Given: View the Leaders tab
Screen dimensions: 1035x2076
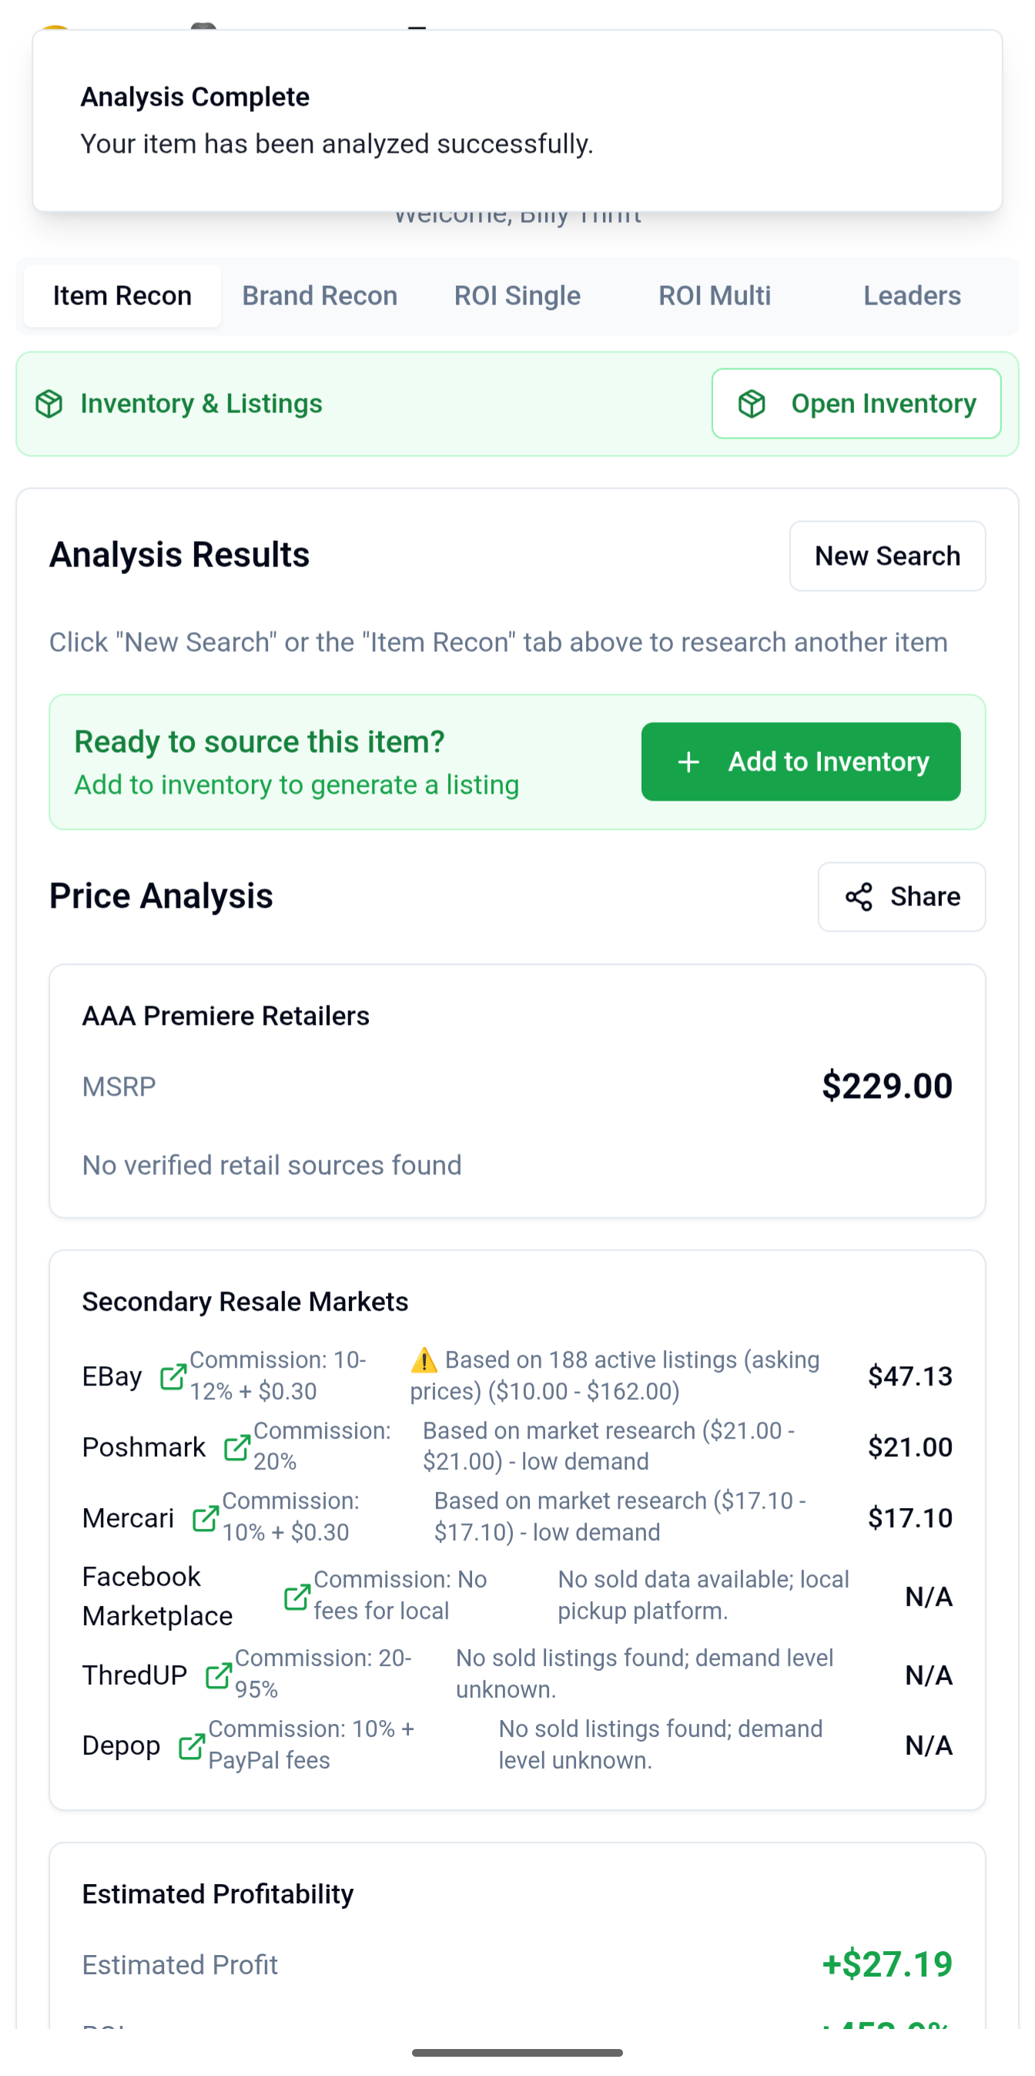Looking at the screenshot, I should (912, 295).
